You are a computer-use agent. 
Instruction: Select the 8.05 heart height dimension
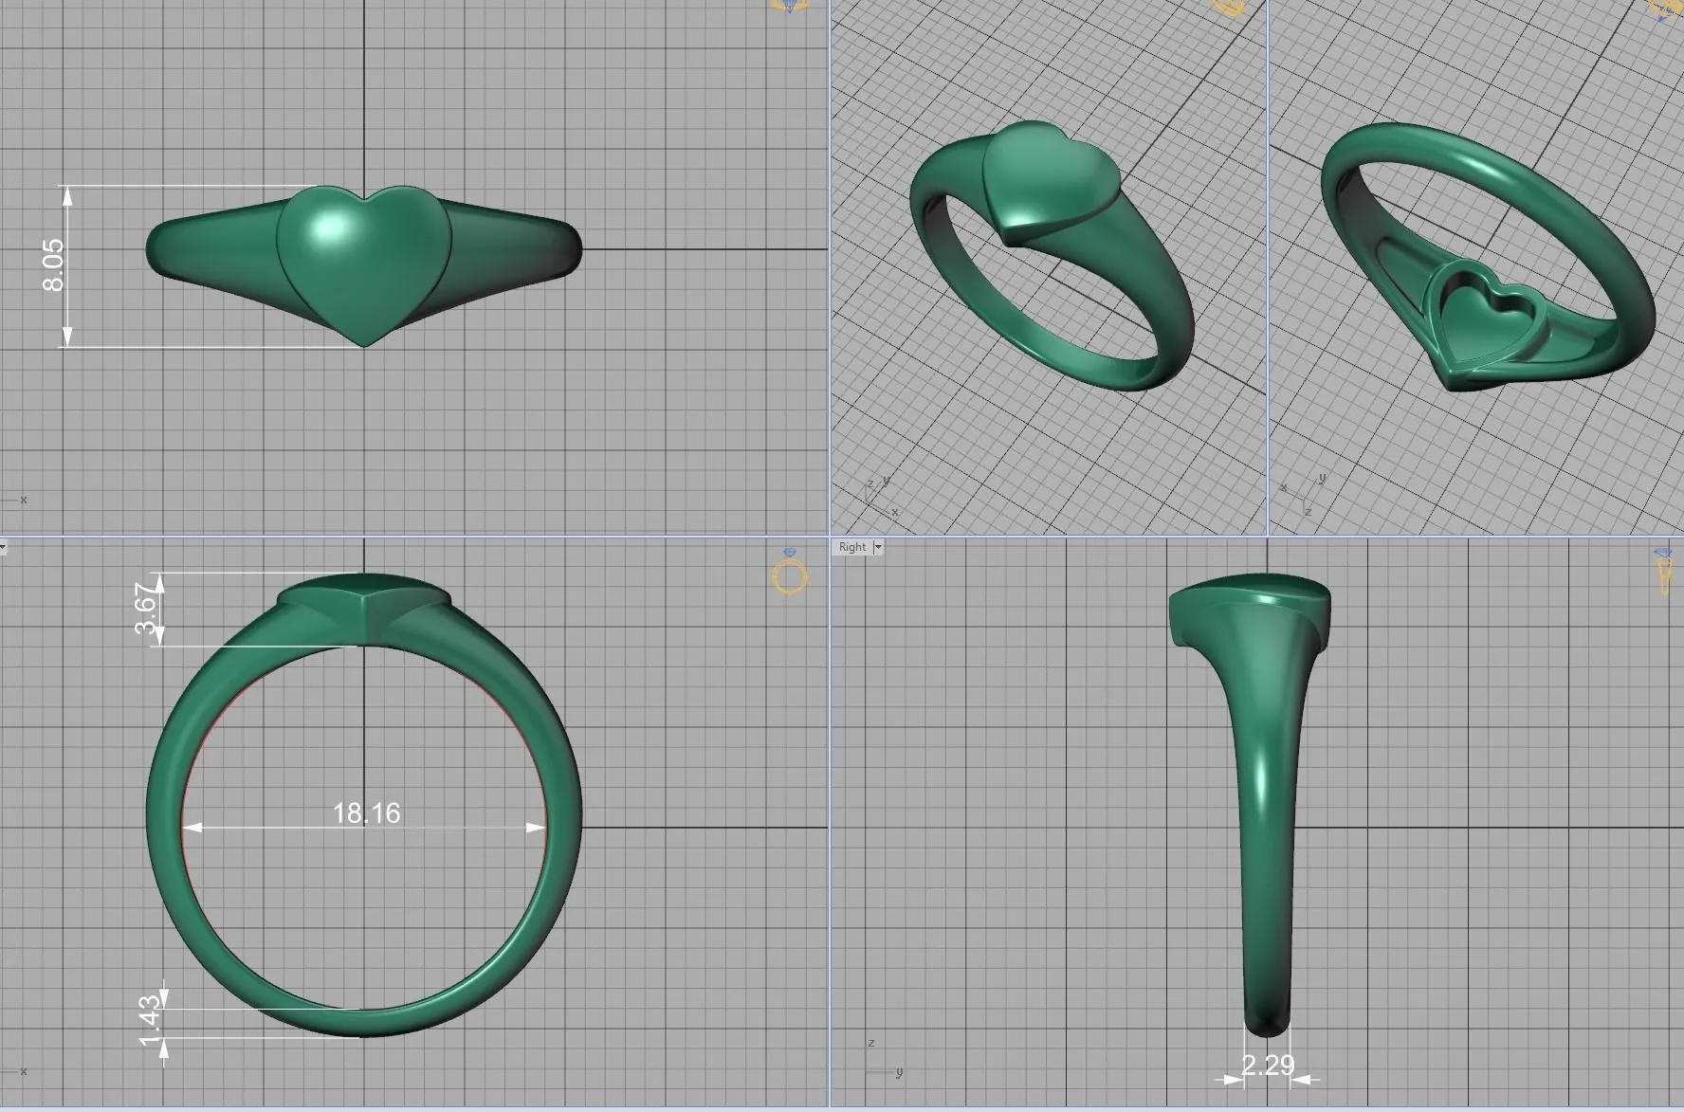coord(53,265)
